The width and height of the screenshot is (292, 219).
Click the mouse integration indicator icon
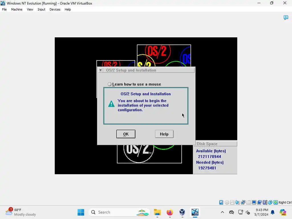[270, 202]
